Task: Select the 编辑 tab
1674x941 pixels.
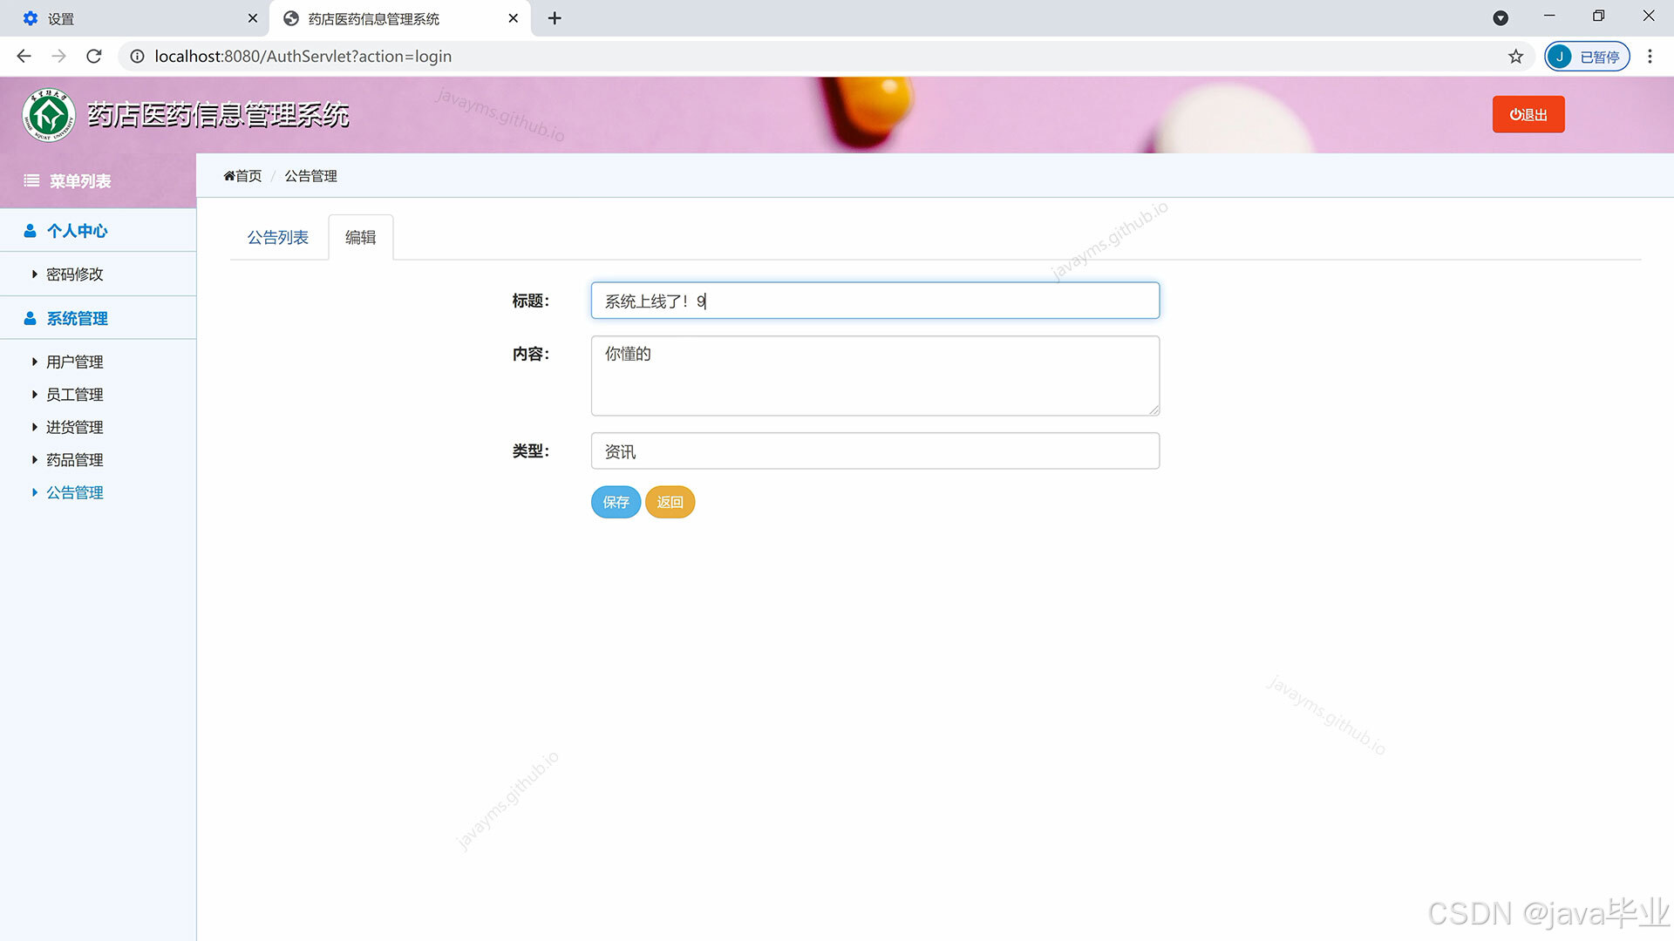Action: [361, 238]
